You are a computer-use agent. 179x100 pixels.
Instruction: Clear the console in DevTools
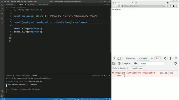pos(119,64)
